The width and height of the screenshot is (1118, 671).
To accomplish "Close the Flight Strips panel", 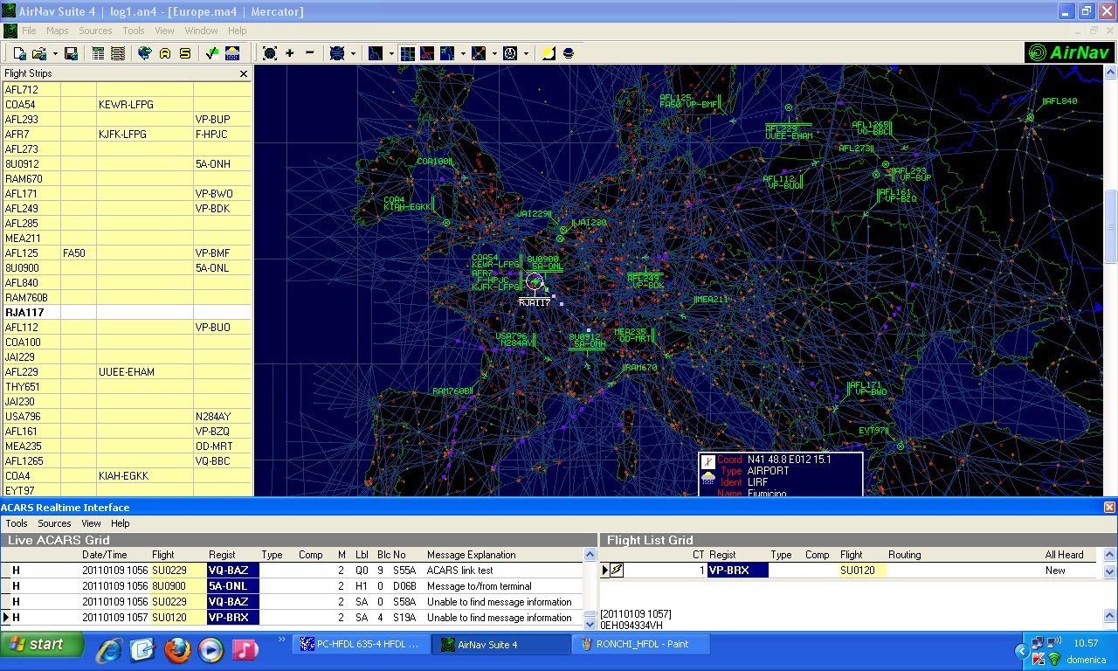I will [244, 73].
